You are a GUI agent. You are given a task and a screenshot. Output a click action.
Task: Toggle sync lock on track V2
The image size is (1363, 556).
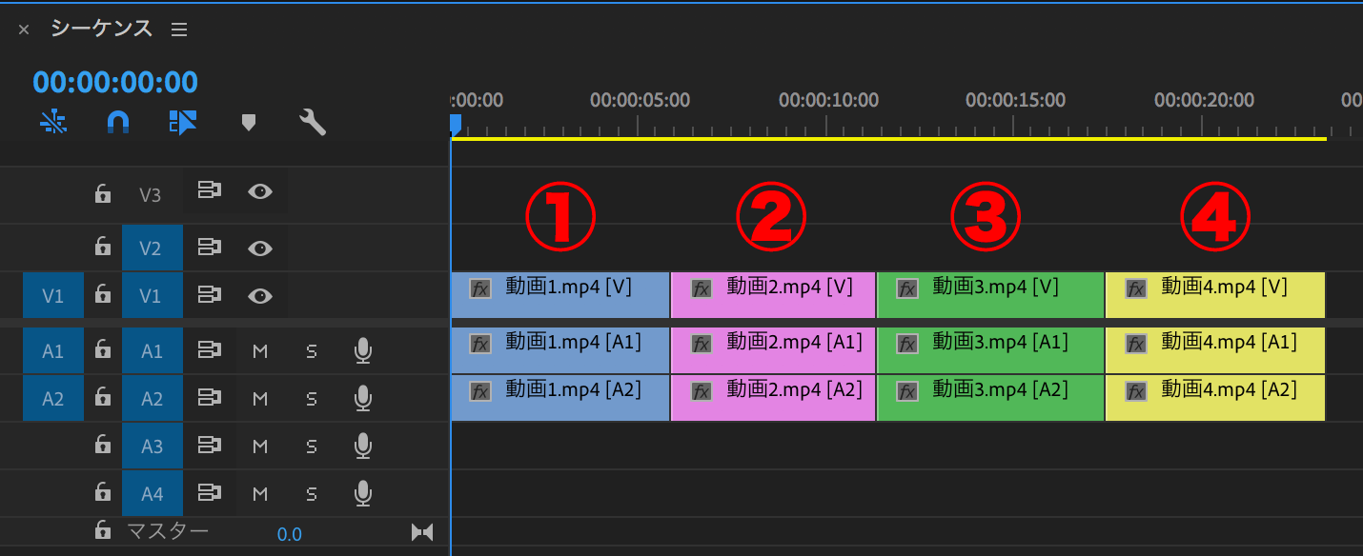209,247
